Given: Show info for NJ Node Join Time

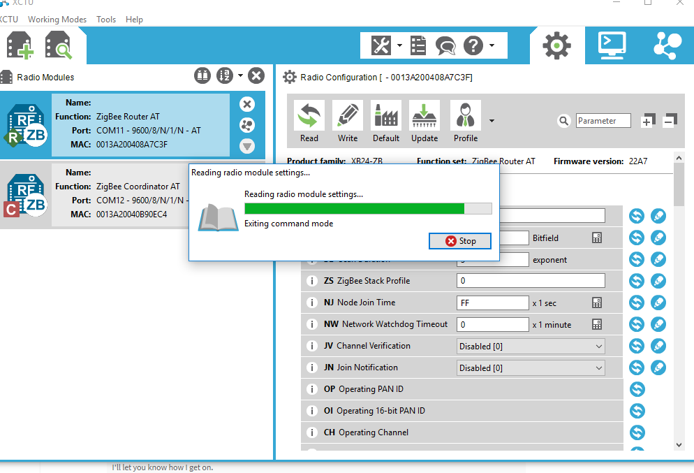Looking at the screenshot, I should (312, 303).
